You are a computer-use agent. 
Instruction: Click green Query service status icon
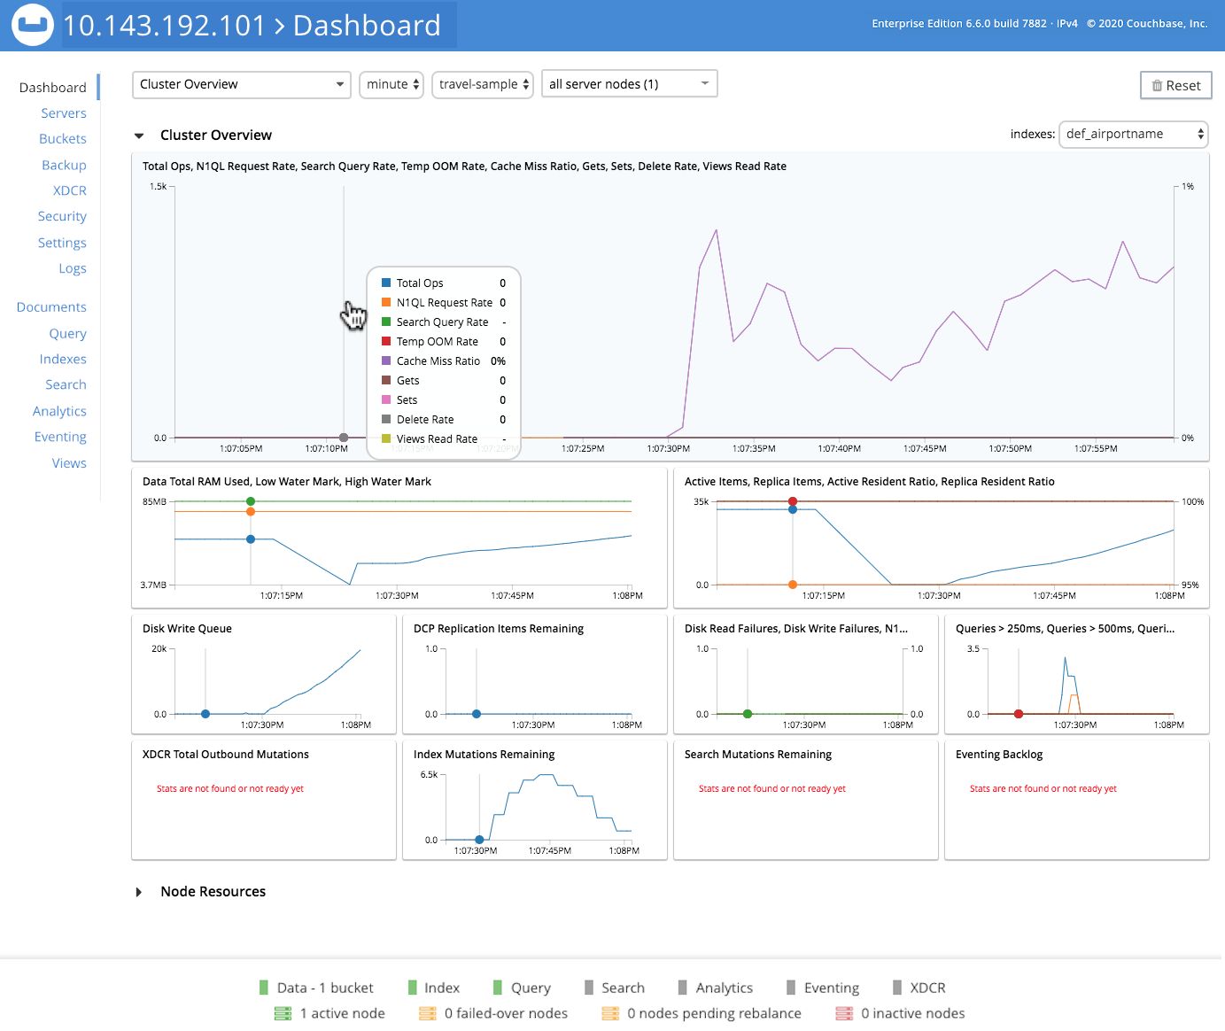tap(498, 988)
